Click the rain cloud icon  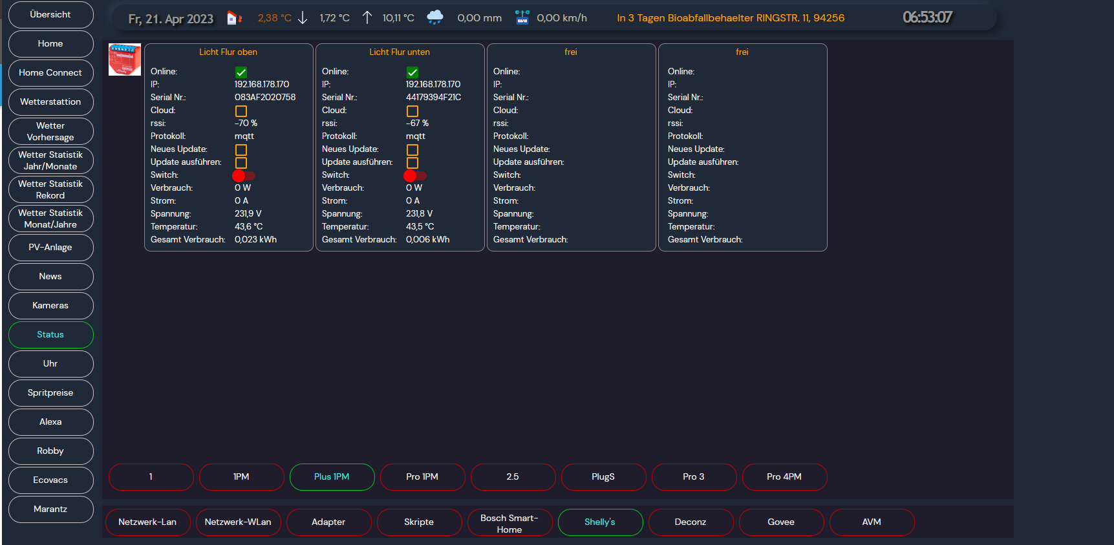click(435, 17)
